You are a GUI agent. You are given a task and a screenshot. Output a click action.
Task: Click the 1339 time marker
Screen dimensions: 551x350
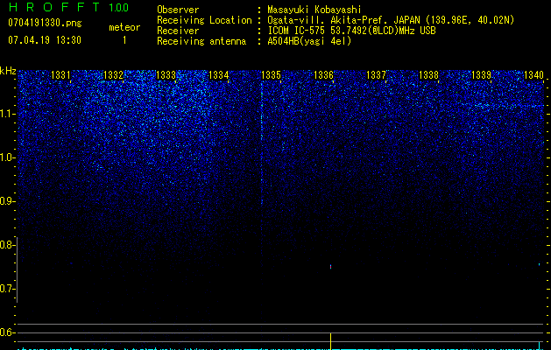tap(481, 75)
